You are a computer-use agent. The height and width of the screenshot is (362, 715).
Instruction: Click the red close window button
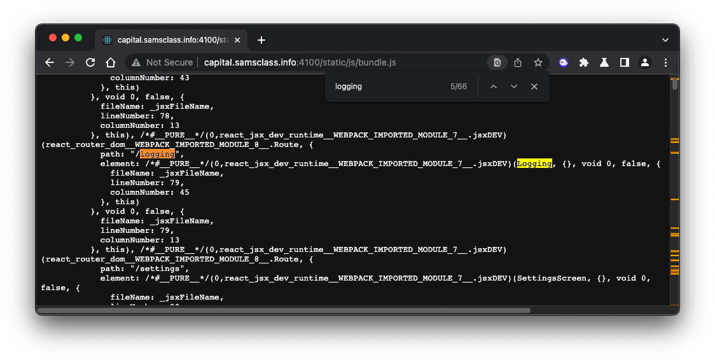tap(53, 38)
